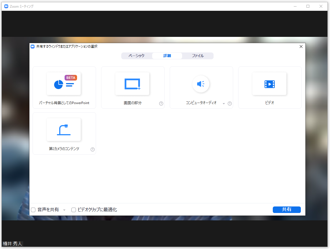
Task: Open the help tip for 第2カメラのコンテンツ
Action: coord(92,149)
